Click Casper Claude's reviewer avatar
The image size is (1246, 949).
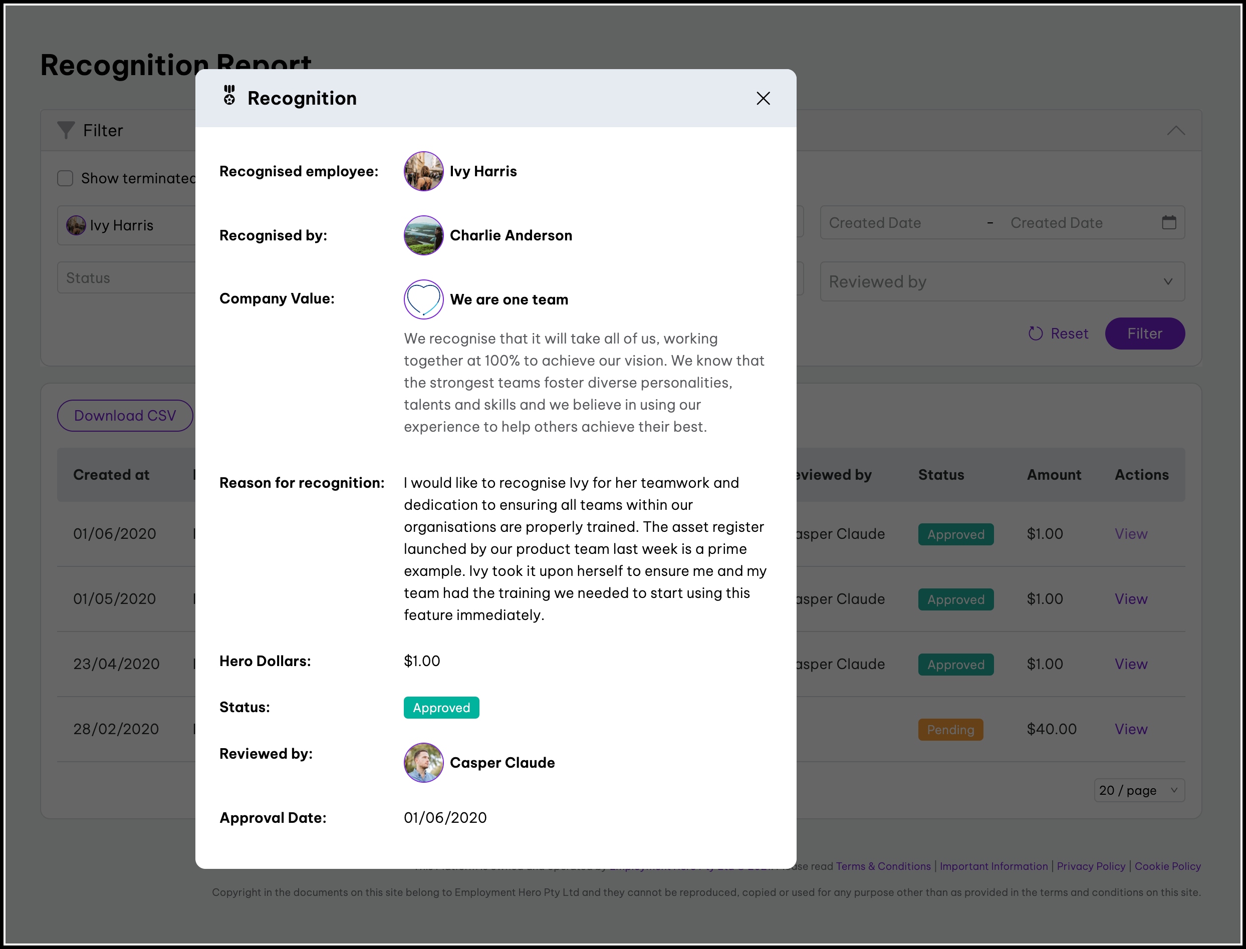423,762
